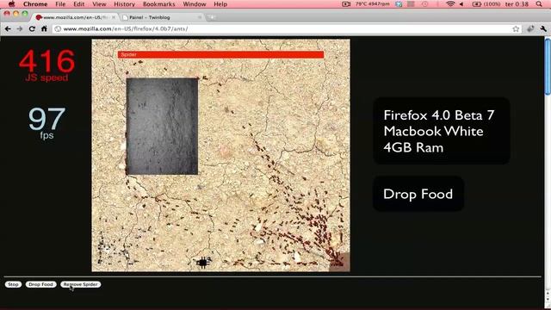Viewport: 551px width, 310px height.
Task: Bookmark this page with the star
Action: tap(516, 28)
